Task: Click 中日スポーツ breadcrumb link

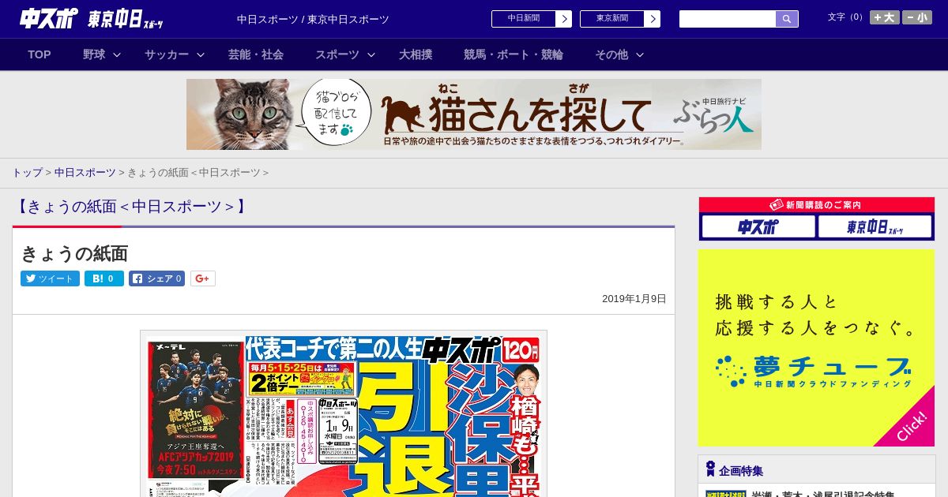Action: [x=85, y=172]
